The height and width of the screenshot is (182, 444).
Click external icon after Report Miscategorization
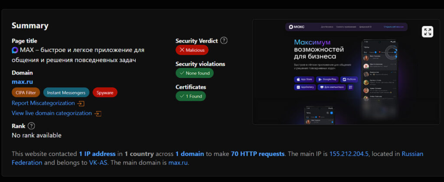(81, 104)
